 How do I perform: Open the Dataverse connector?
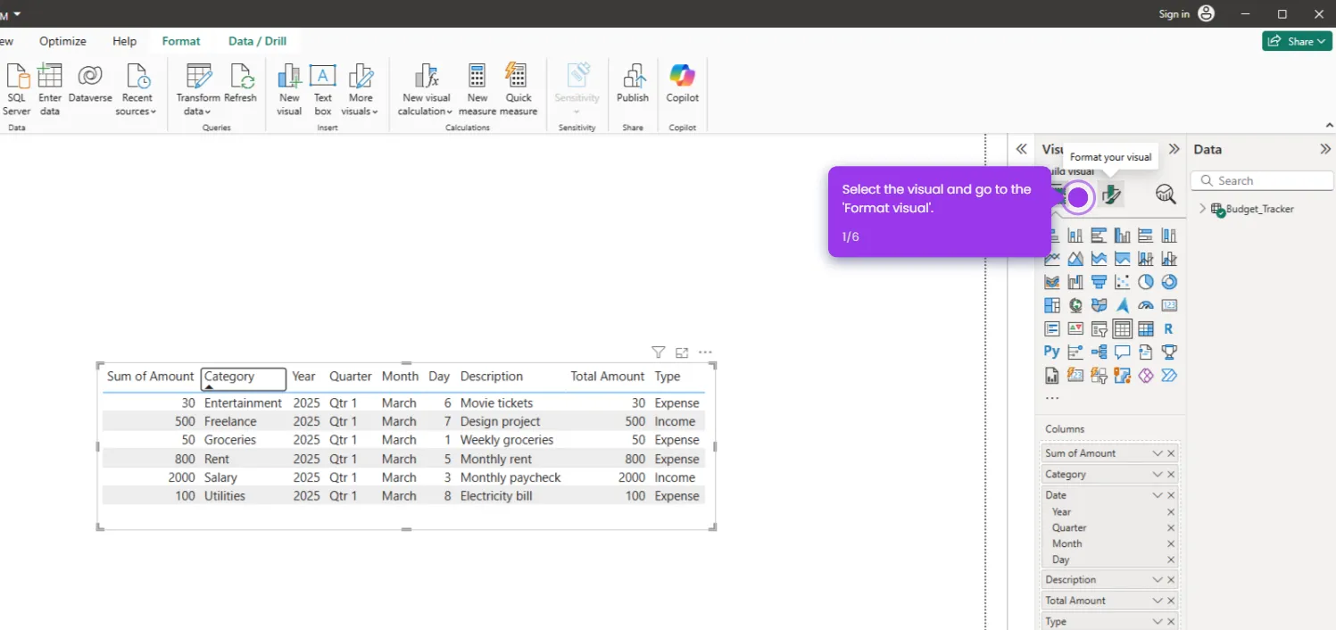90,84
